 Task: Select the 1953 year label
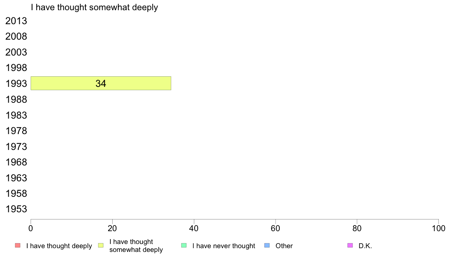[16, 209]
